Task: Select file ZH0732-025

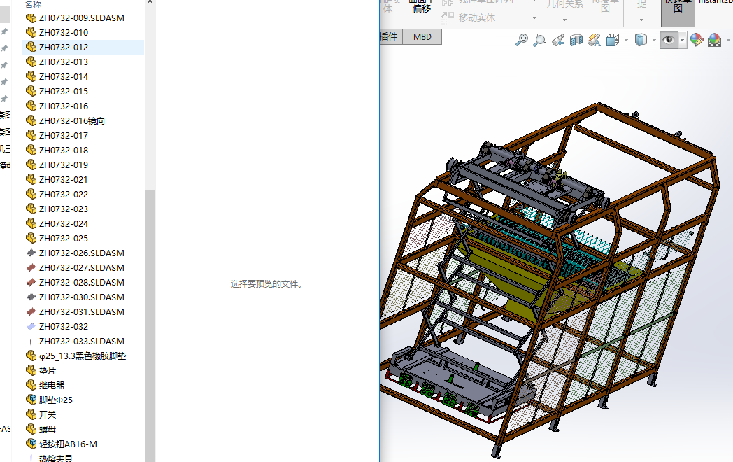Action: (x=64, y=238)
